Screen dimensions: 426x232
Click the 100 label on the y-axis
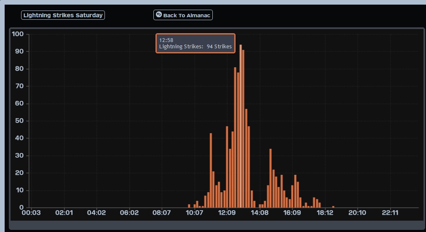tap(18, 34)
